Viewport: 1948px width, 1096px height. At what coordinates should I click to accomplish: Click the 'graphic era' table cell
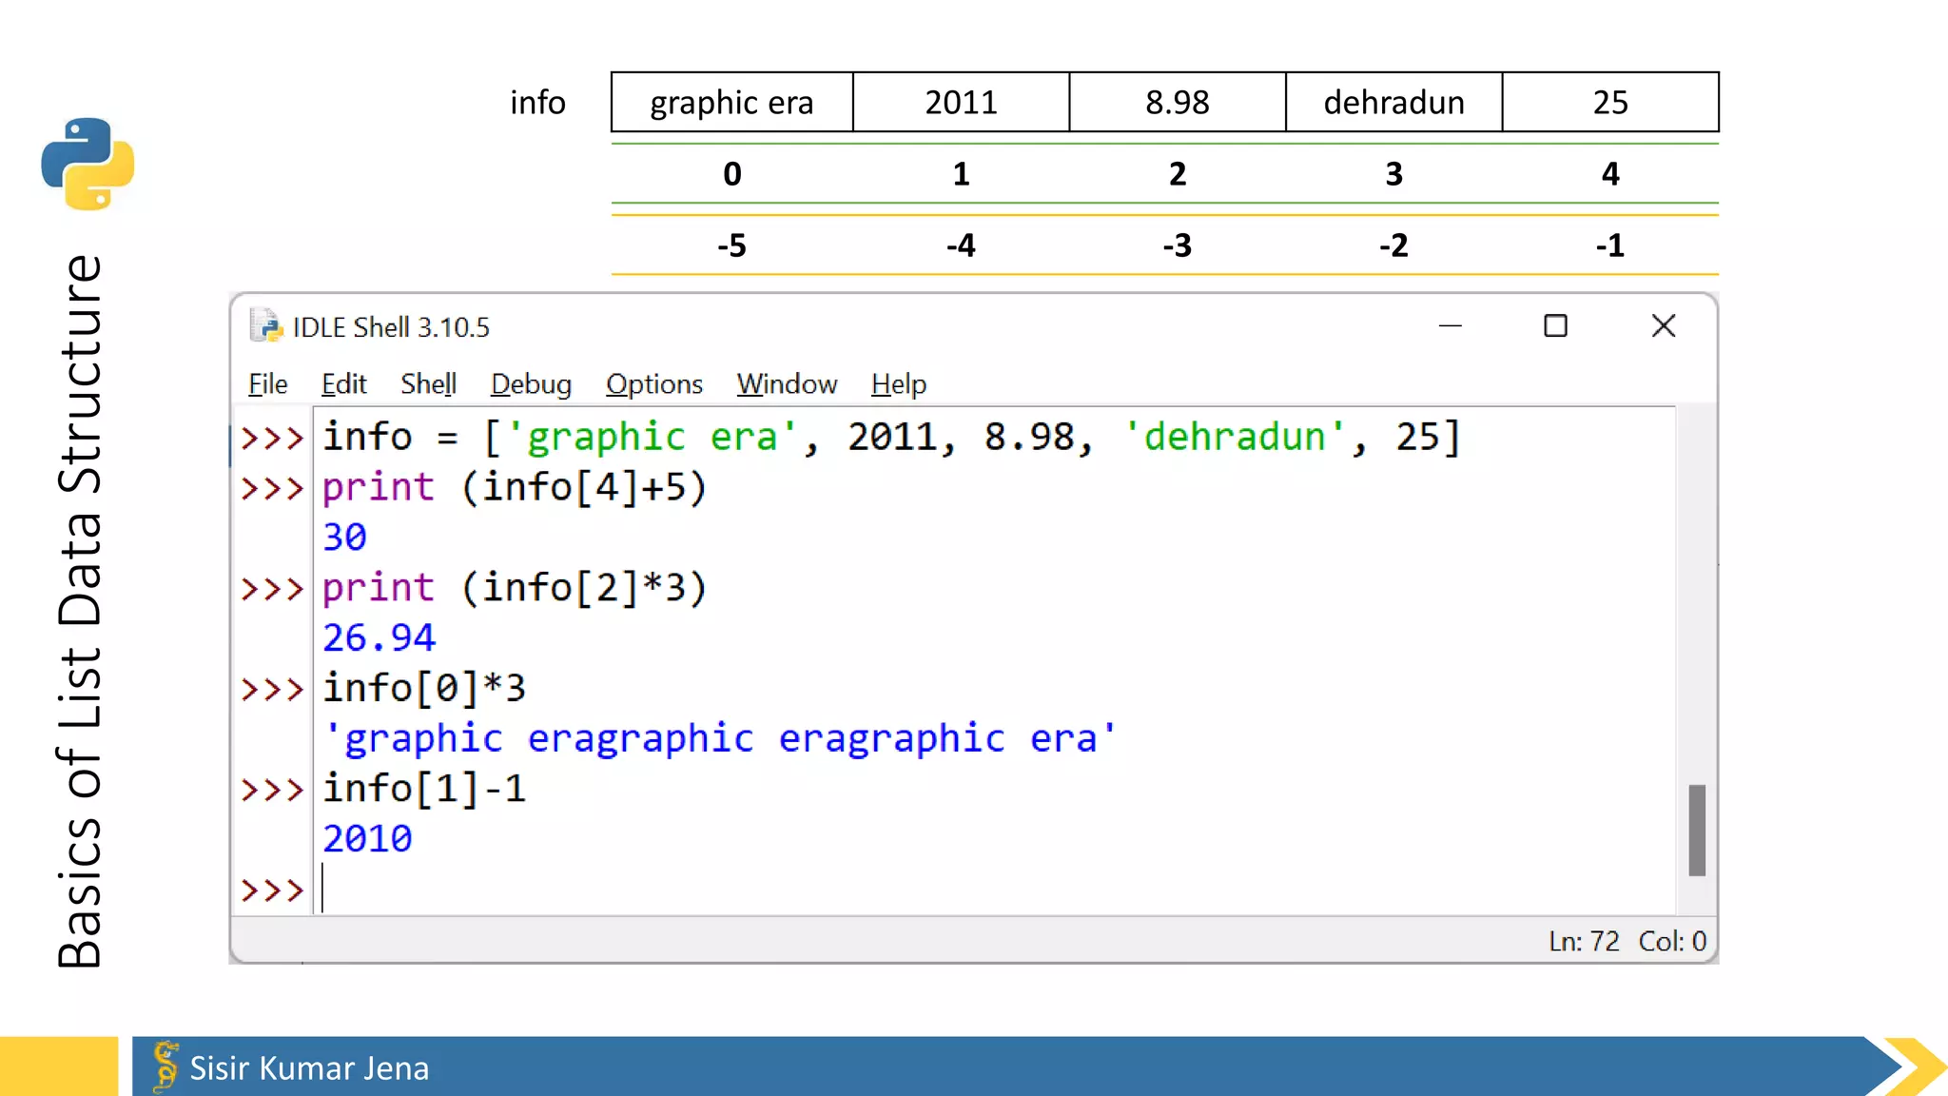[x=731, y=102]
